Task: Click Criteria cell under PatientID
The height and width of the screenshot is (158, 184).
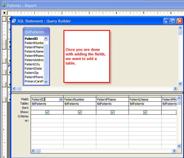Action: (47, 116)
